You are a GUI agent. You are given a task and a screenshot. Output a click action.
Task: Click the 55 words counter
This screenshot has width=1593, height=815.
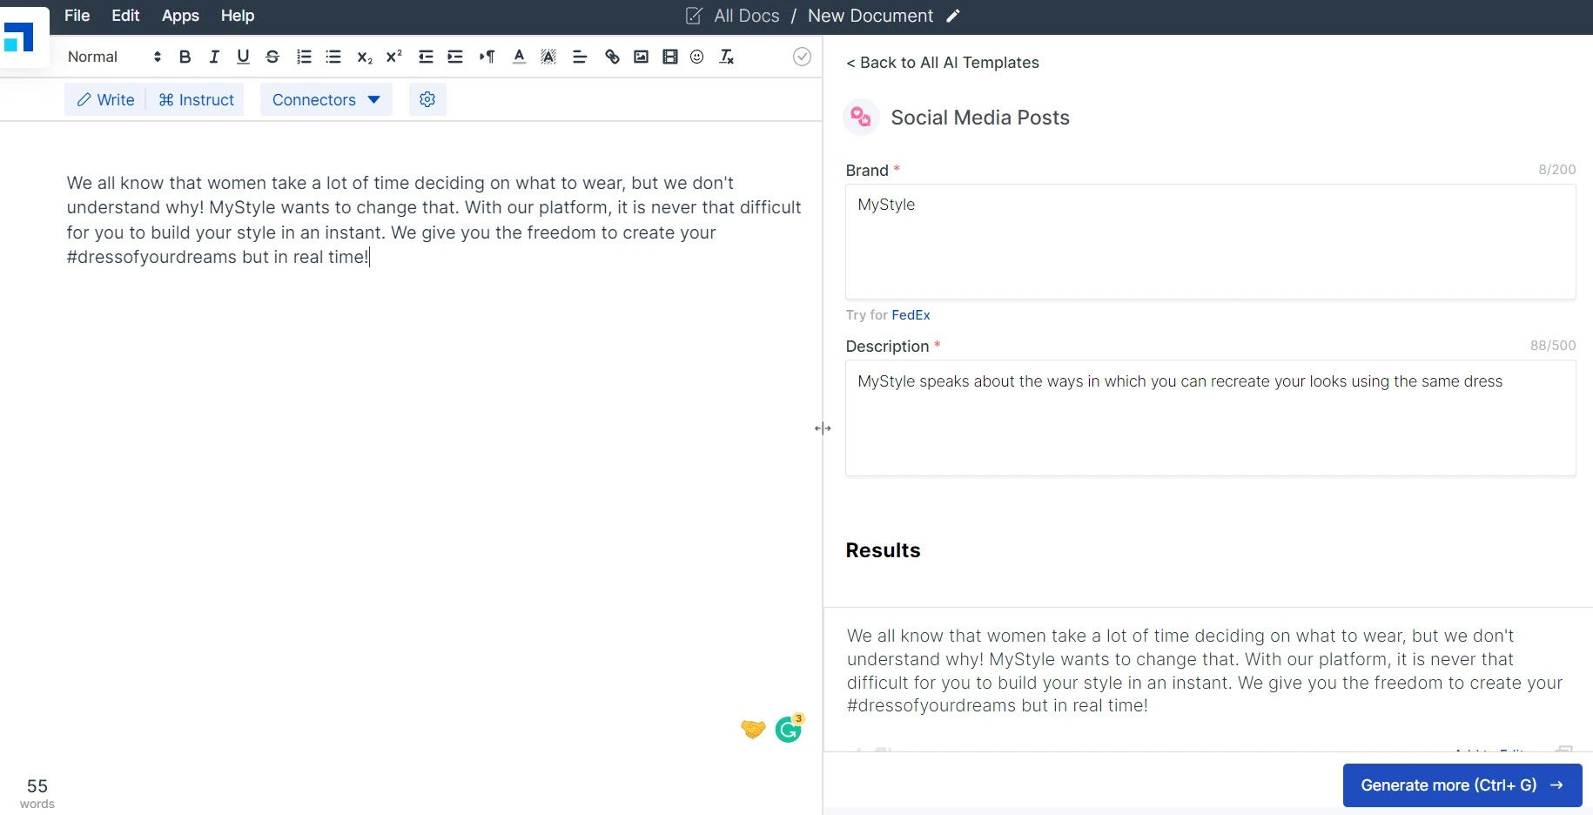click(37, 792)
